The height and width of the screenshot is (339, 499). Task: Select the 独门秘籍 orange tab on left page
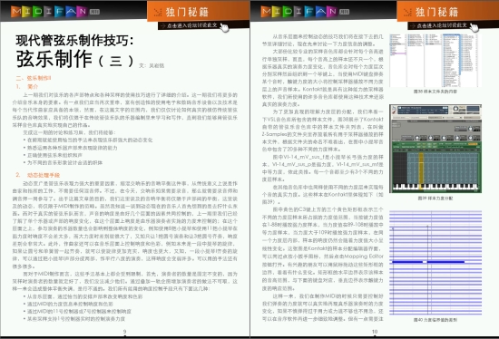198,12
